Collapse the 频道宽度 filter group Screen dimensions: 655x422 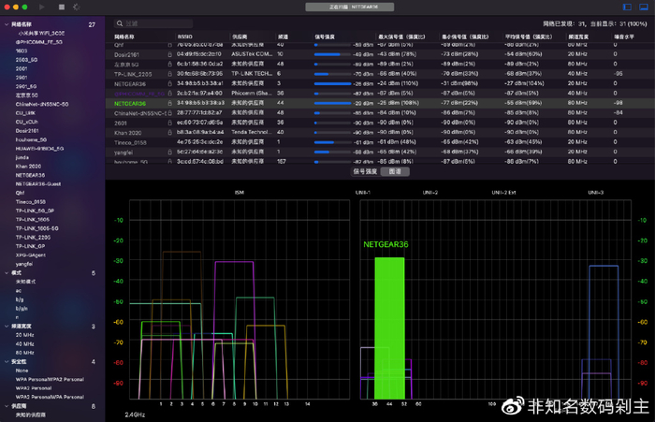coord(5,326)
